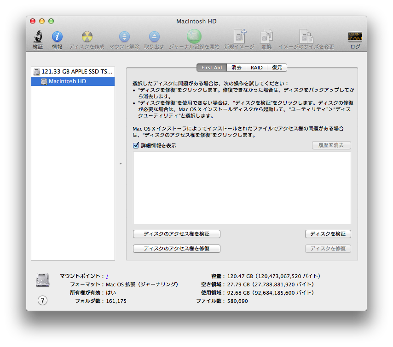This screenshot has width=393, height=347.
Task: Click the ディスクを修復 button
Action: click(x=328, y=249)
